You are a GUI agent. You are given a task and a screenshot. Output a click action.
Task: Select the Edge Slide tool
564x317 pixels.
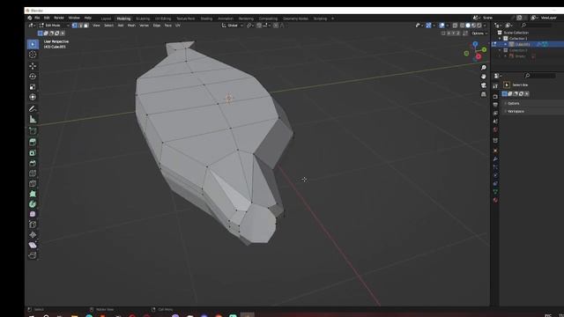(x=33, y=225)
